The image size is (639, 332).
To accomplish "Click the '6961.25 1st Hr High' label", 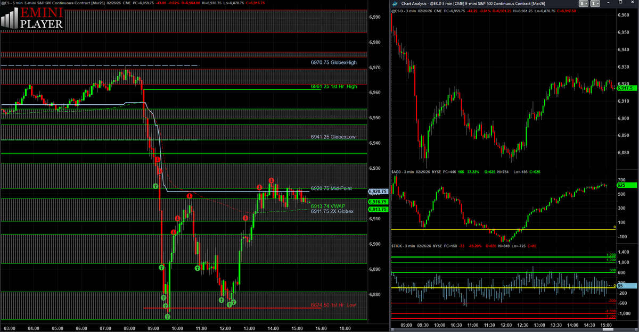I will [x=334, y=86].
